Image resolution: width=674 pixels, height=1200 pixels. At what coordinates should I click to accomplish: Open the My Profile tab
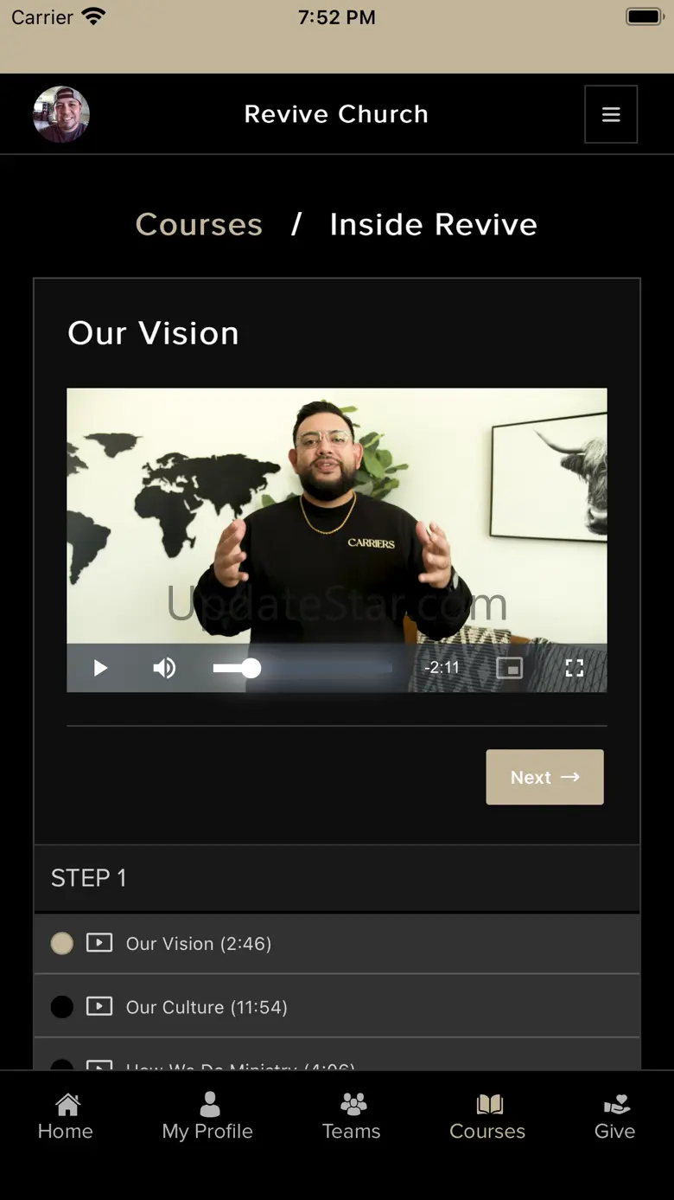[x=207, y=1117]
